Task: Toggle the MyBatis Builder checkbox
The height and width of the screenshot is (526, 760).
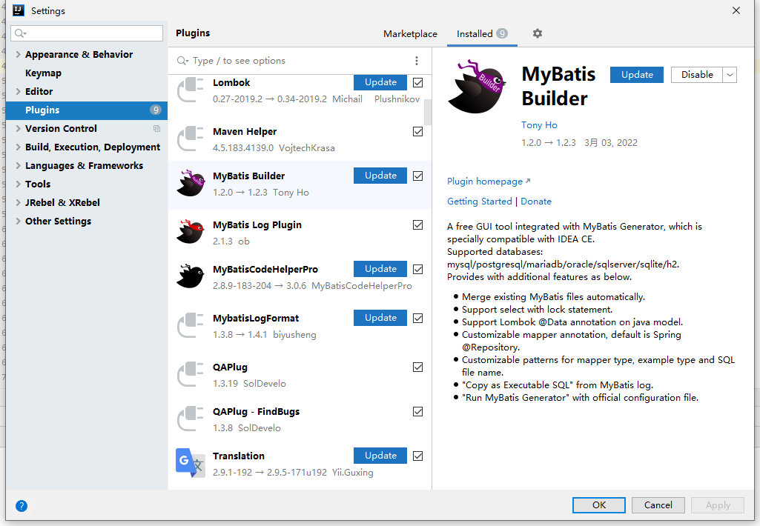Action: (417, 176)
